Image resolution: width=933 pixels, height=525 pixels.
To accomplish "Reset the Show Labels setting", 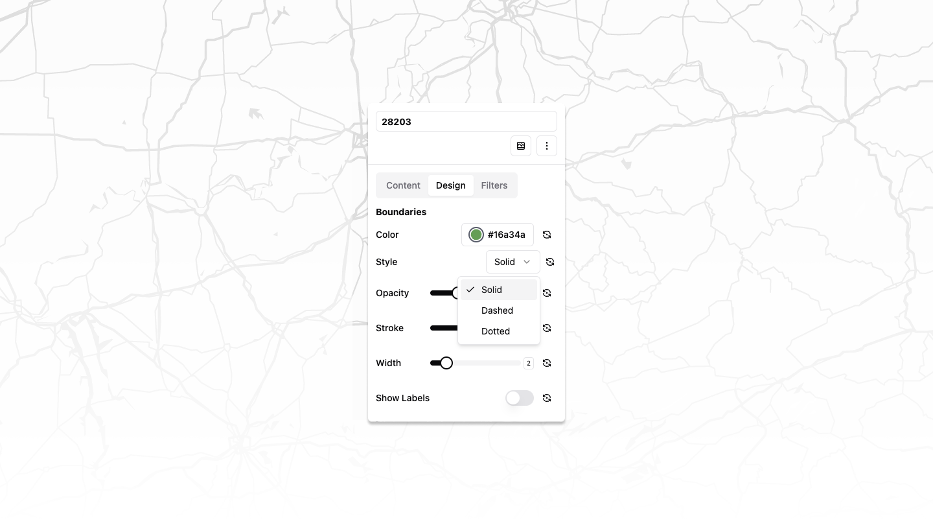I will (x=547, y=398).
